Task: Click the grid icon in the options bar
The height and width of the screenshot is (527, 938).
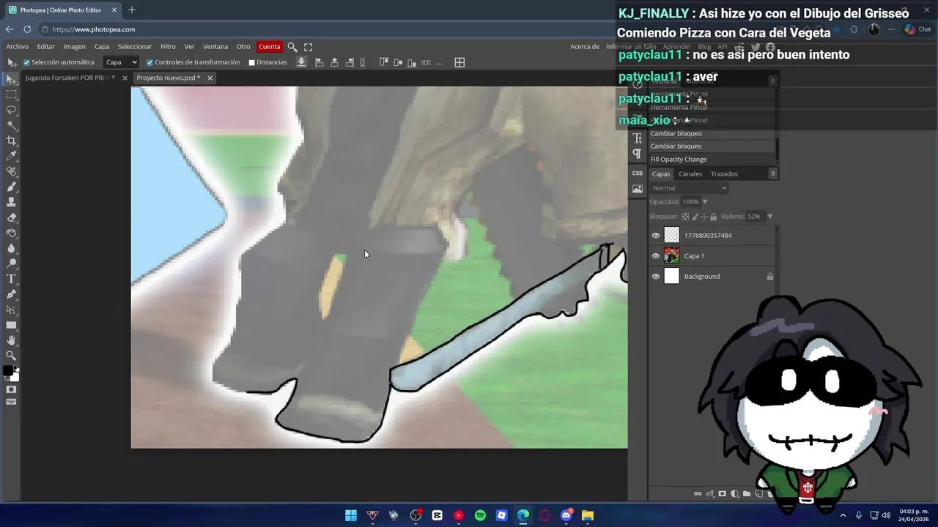Action: click(459, 62)
